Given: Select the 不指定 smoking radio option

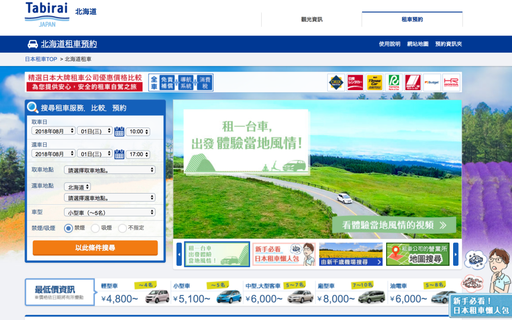Looking at the screenshot, I should point(122,228).
